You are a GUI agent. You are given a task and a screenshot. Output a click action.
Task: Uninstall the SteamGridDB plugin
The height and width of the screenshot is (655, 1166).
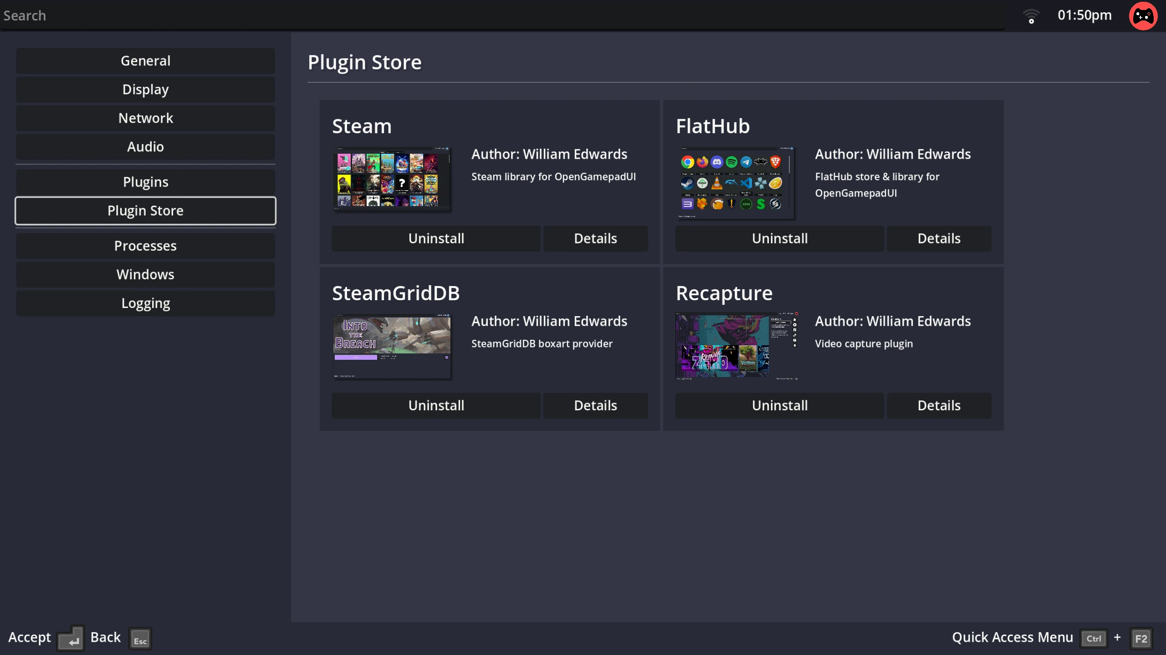[x=436, y=405]
